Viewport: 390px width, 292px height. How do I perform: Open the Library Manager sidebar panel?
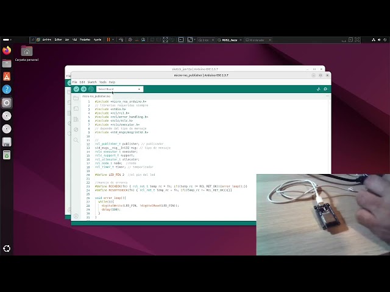pyautogui.click(x=76, y=119)
